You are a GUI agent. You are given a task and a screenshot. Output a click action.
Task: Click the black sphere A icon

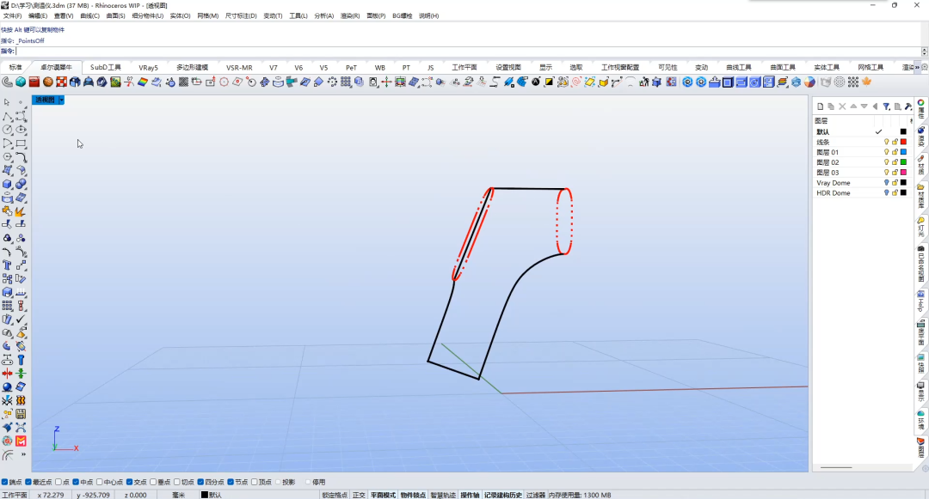536,82
